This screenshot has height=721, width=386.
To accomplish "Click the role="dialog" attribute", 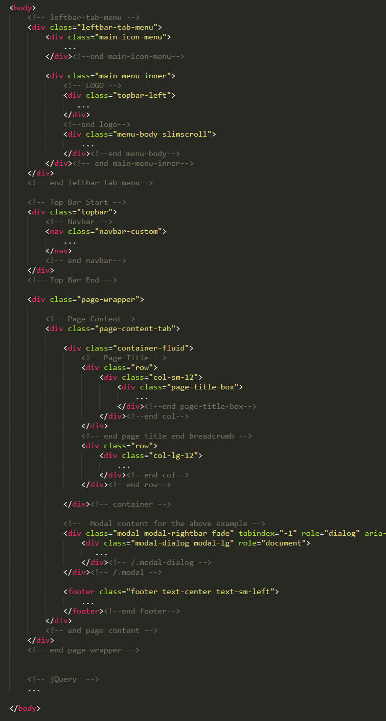I will [330, 533].
